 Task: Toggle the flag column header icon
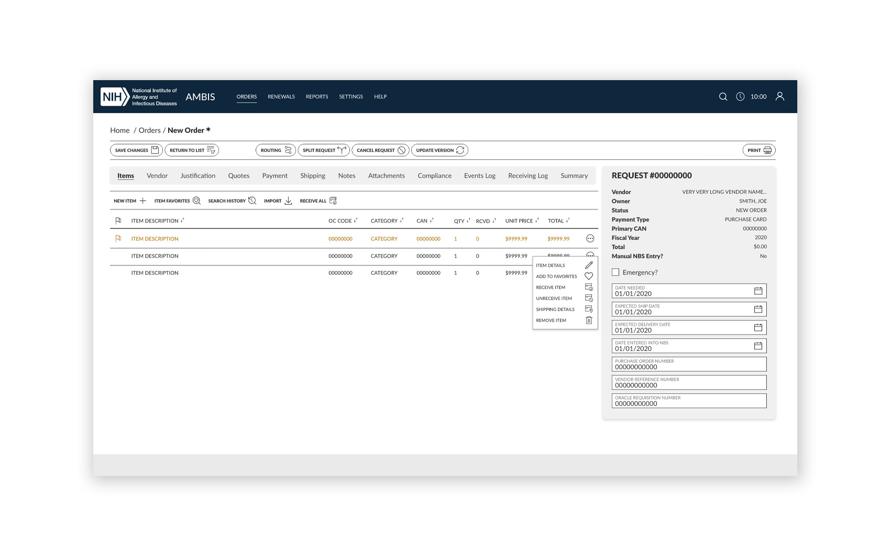[118, 221]
